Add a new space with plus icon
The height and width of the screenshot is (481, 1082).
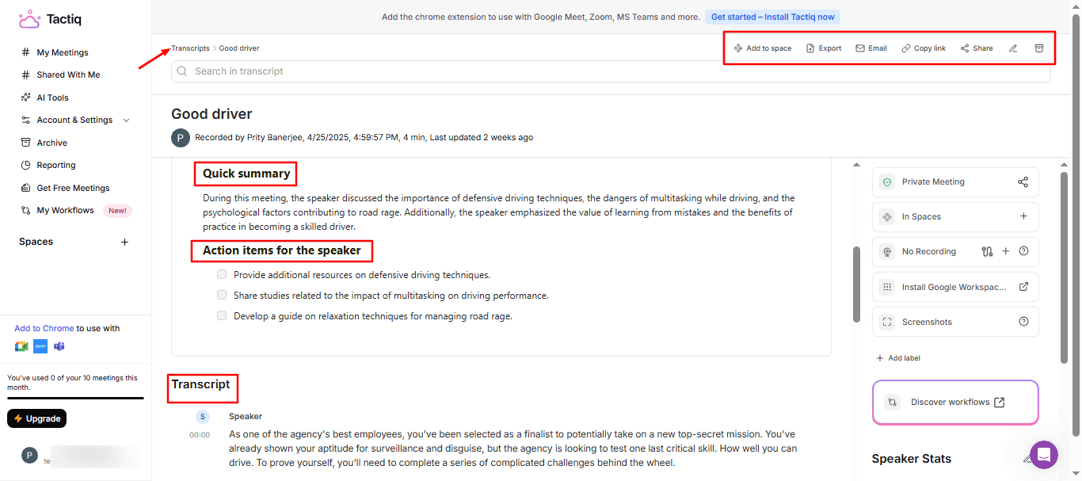(x=124, y=242)
